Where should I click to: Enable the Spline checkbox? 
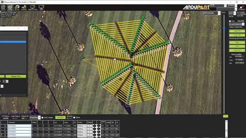[74, 117]
